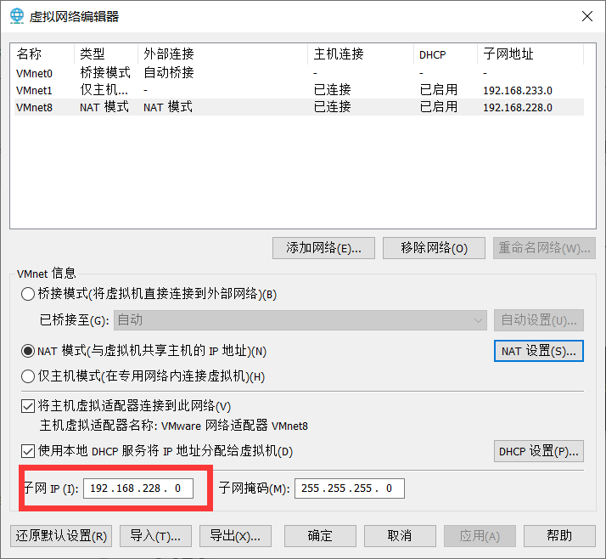Click the 子网 IP input field
606x559 pixels.
point(138,488)
